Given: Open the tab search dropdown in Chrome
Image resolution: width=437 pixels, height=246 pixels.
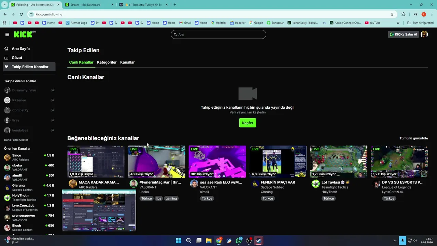Looking at the screenshot, I should coord(4,5).
